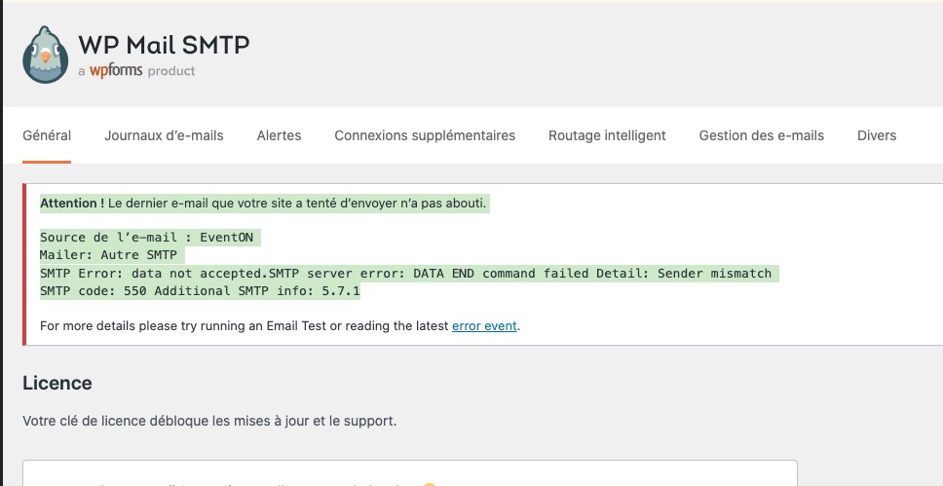
Task: Click the WP Mail SMTP title
Action: point(164,45)
